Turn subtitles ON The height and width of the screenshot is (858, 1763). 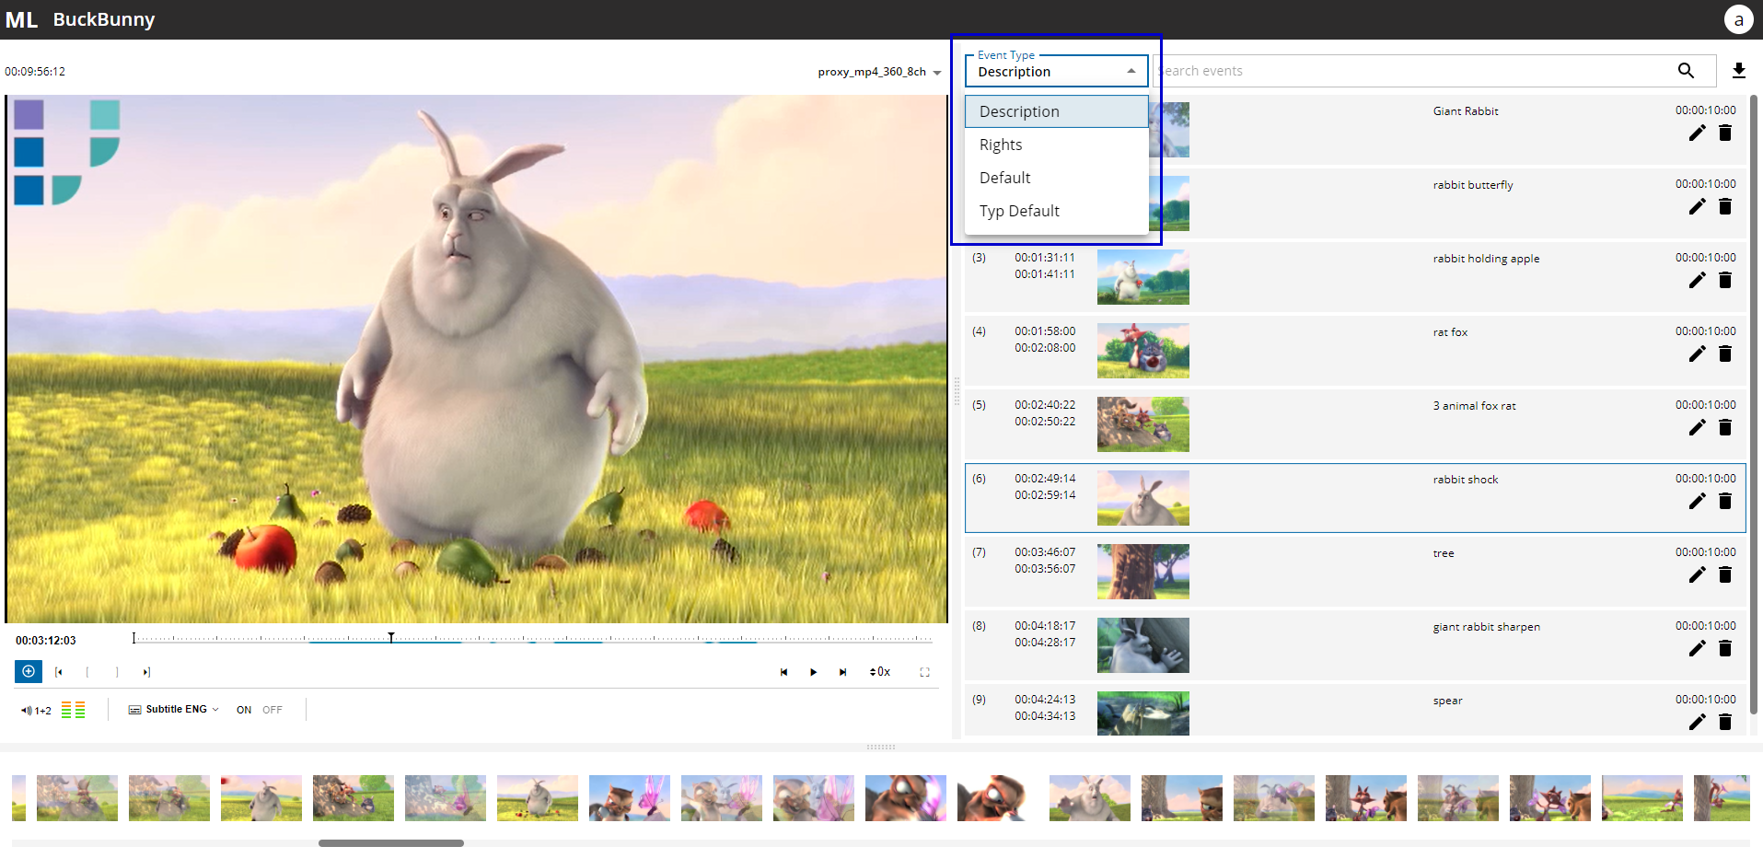click(244, 710)
